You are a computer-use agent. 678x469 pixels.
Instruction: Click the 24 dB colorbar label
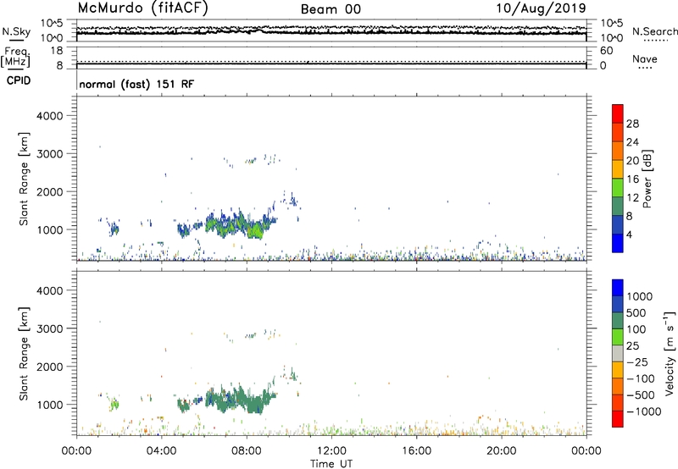(632, 142)
